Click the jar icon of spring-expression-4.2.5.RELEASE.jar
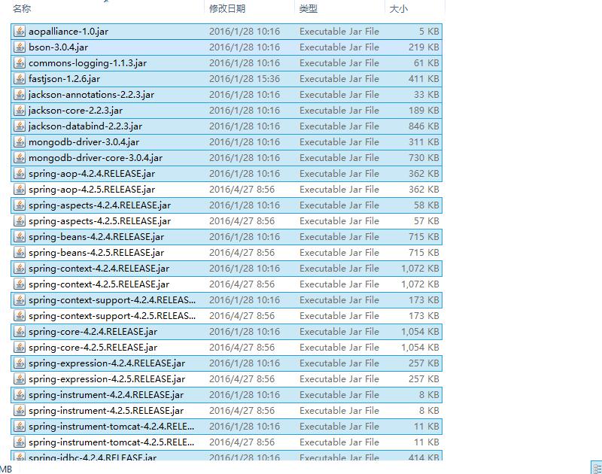 (20, 378)
